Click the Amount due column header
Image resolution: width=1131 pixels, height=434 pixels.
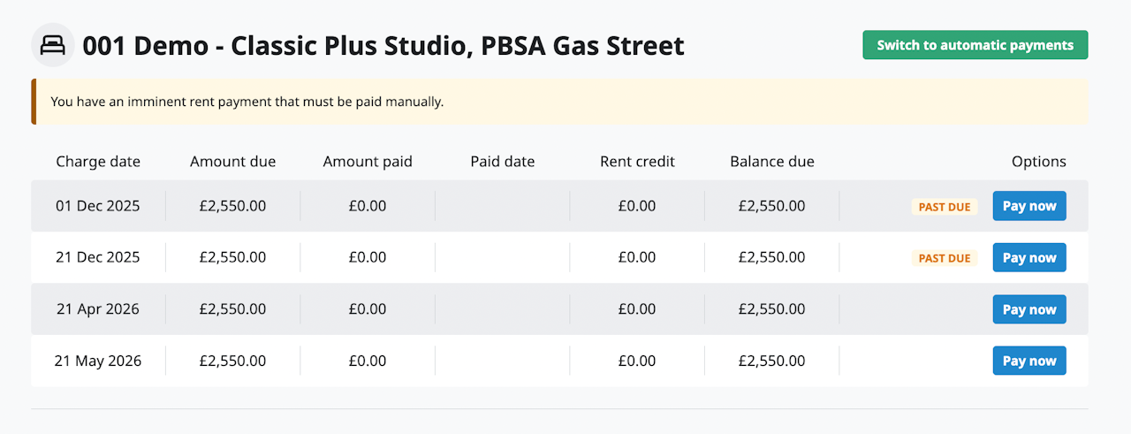pos(232,162)
